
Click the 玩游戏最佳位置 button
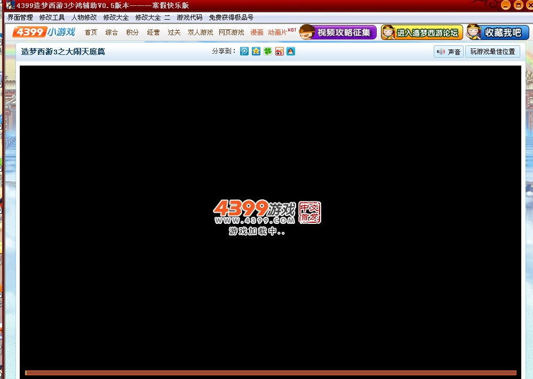pos(492,52)
